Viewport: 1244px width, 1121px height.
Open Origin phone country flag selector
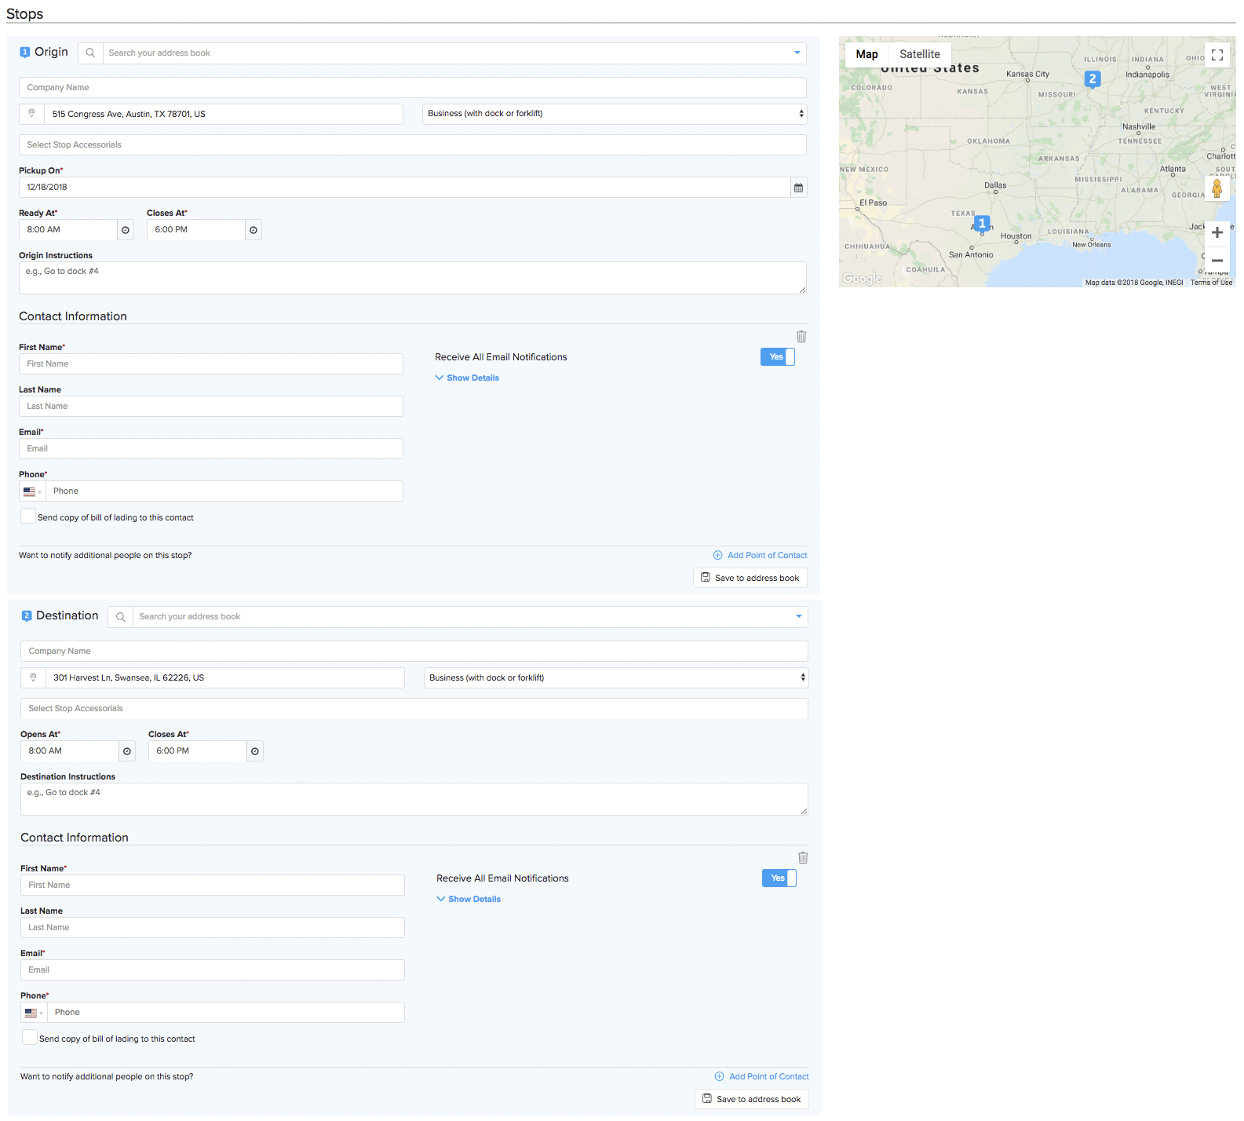coord(32,491)
